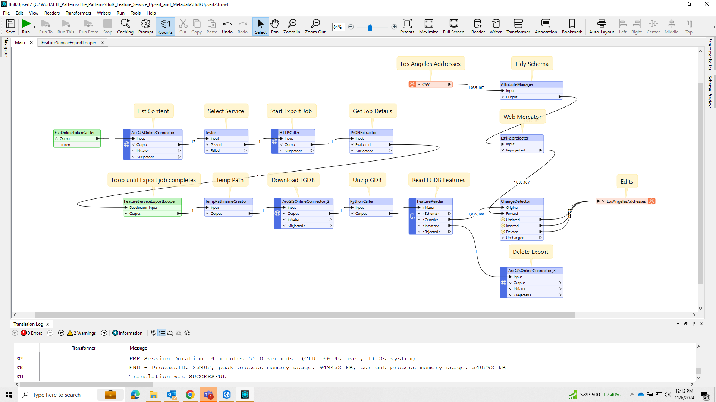Adjust the zoom level slider in the toolbar
This screenshot has height=402, width=716.
point(370,28)
